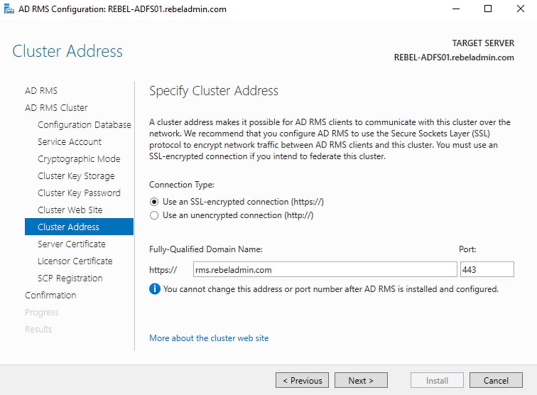Select the Licensor Certificate step

pos(74,261)
